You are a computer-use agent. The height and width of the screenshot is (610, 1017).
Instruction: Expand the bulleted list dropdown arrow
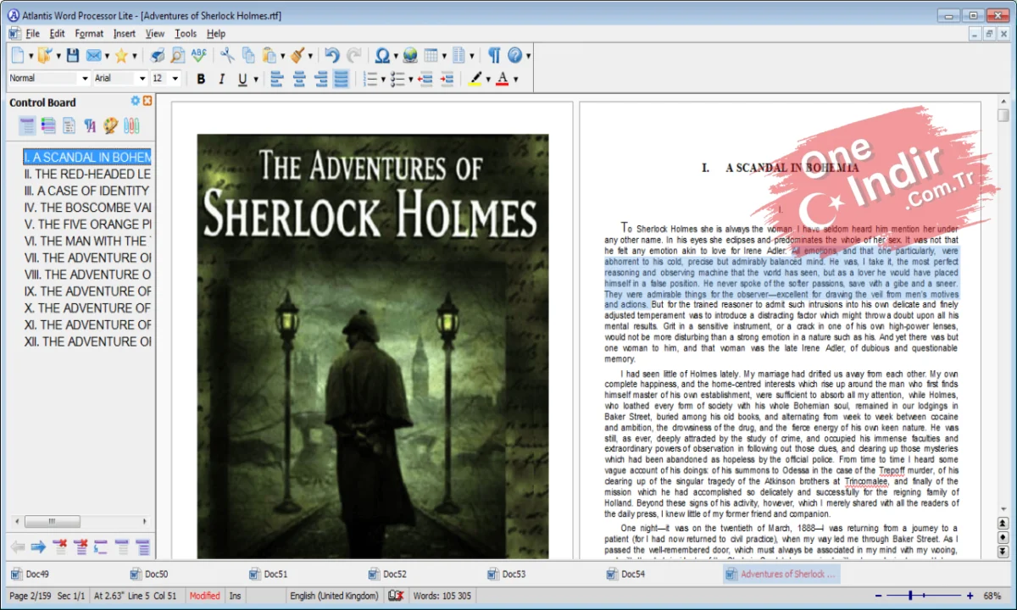click(411, 80)
